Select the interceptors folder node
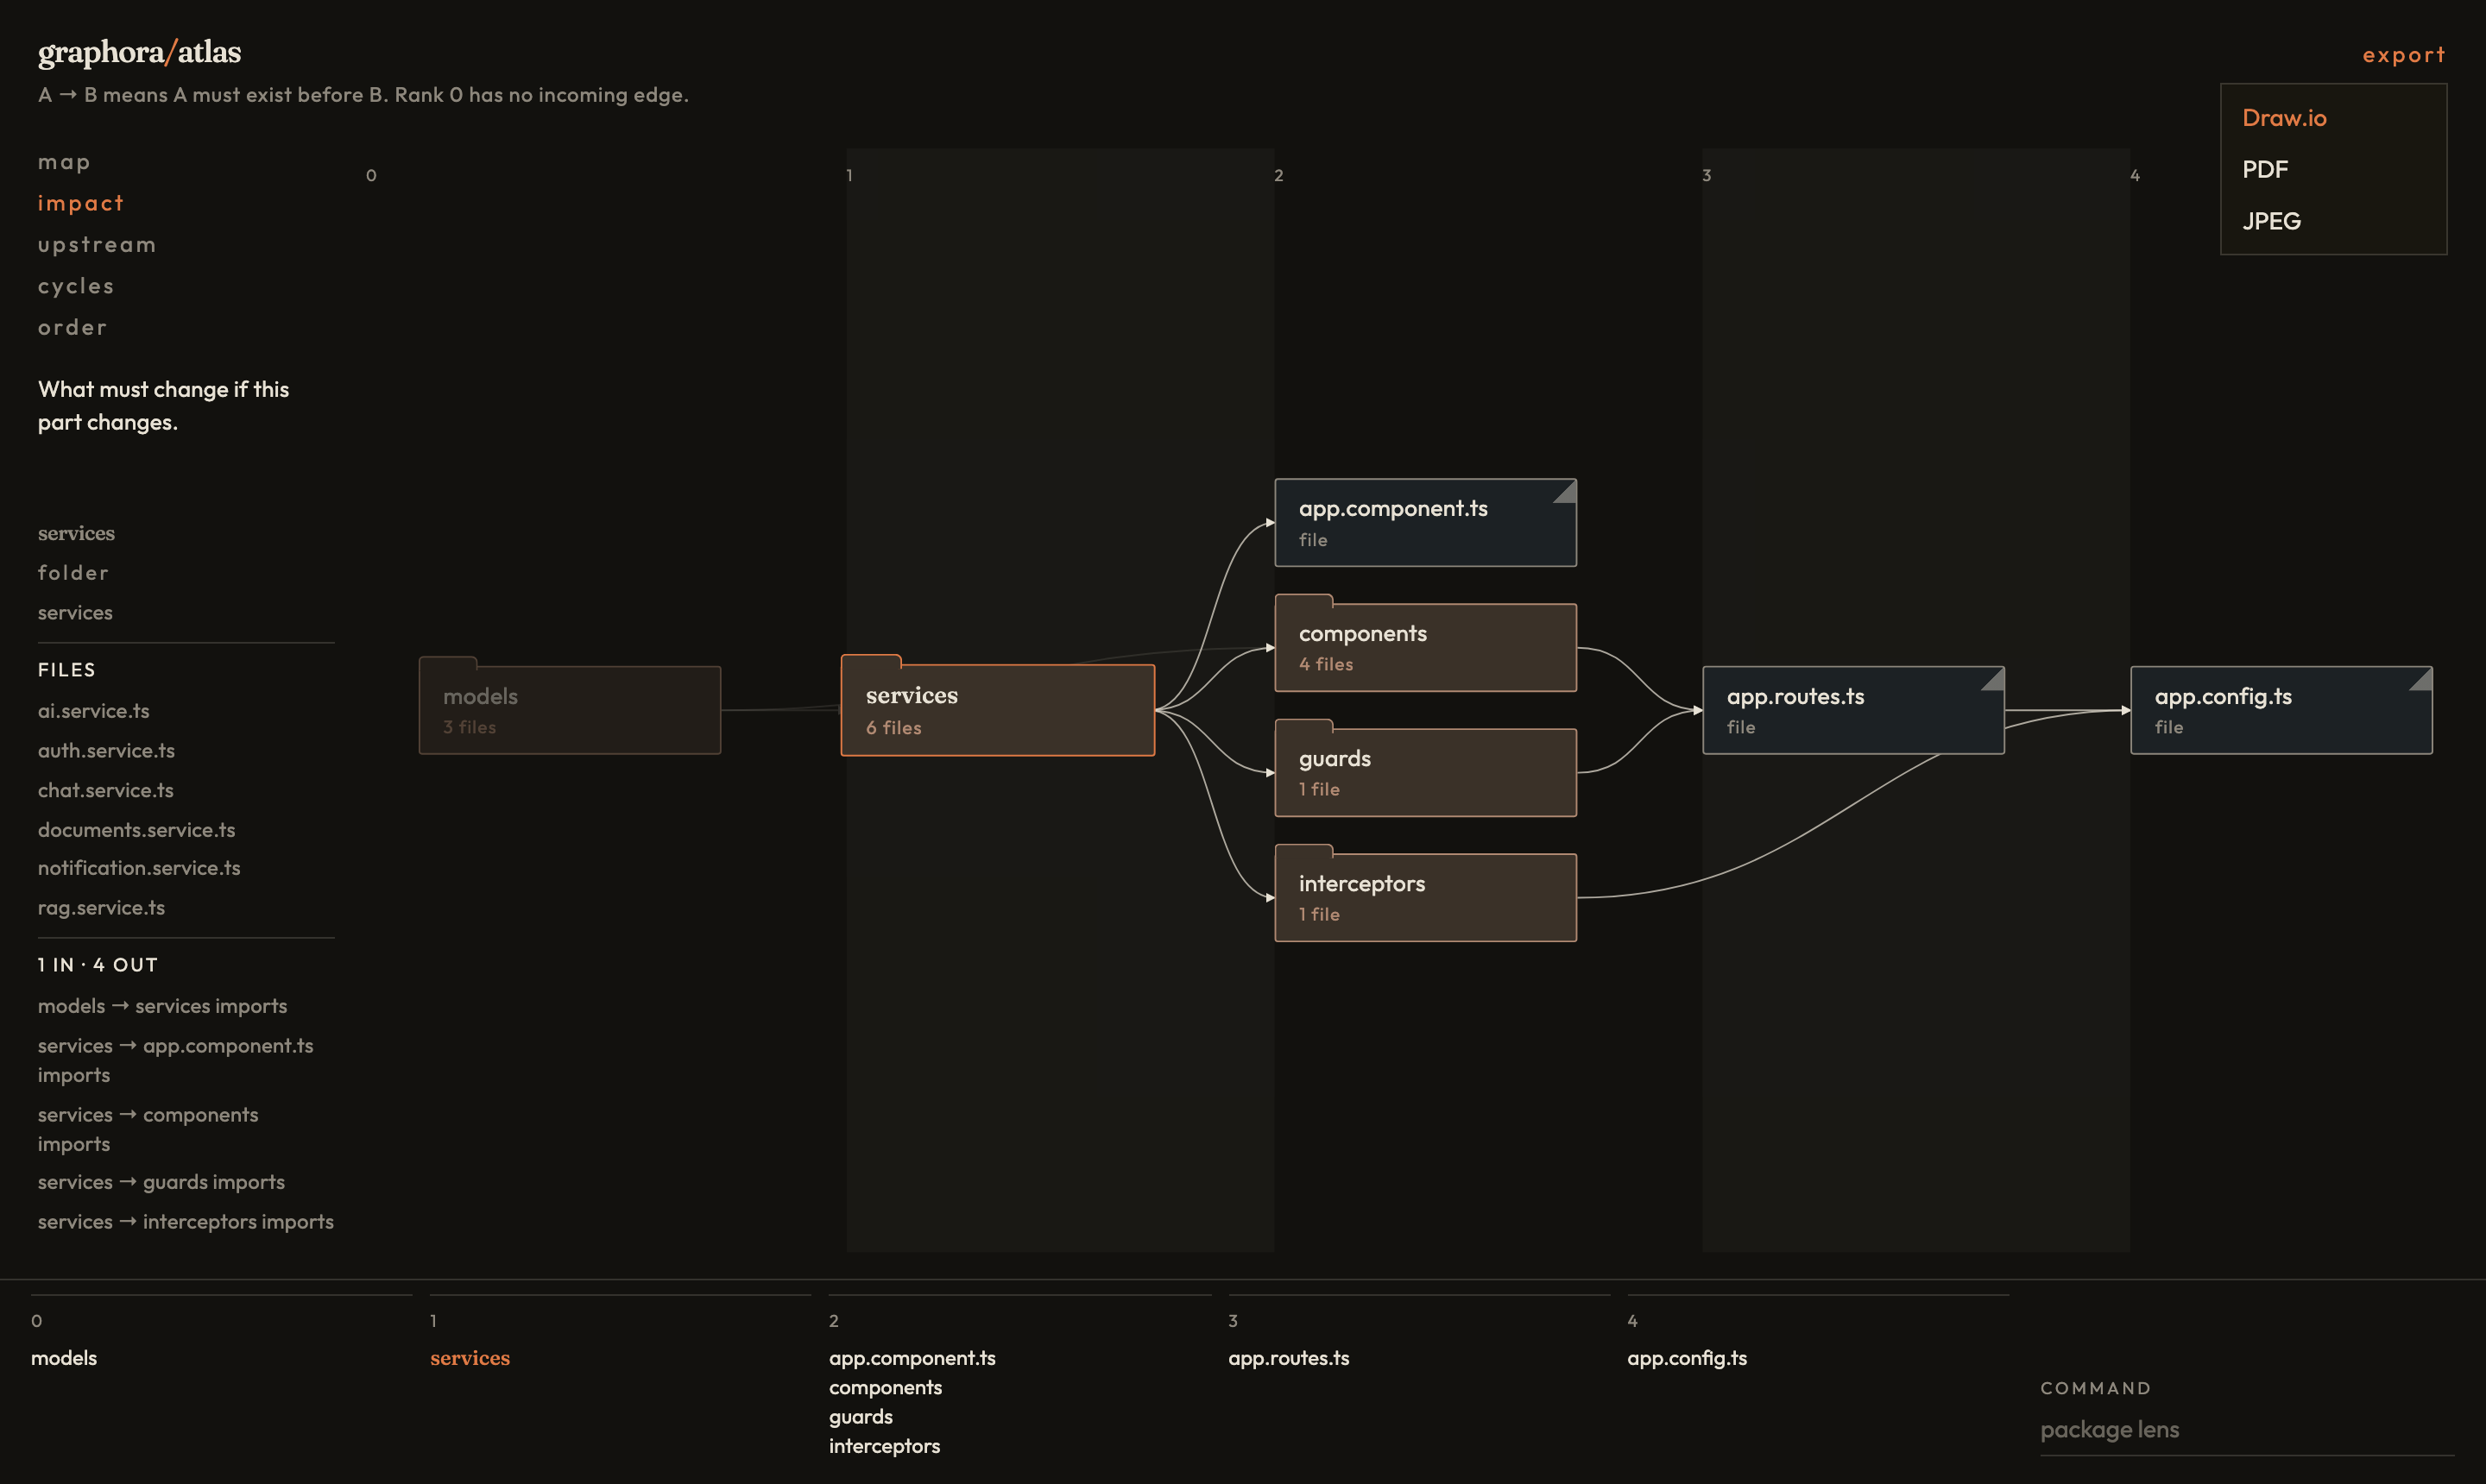Screen dimensions: 2486x1484 tap(1426, 896)
